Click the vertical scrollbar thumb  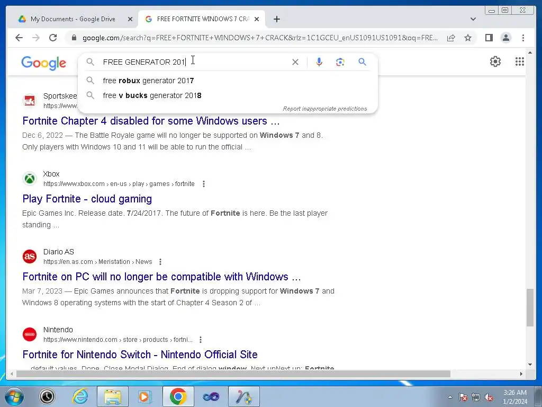(530, 307)
